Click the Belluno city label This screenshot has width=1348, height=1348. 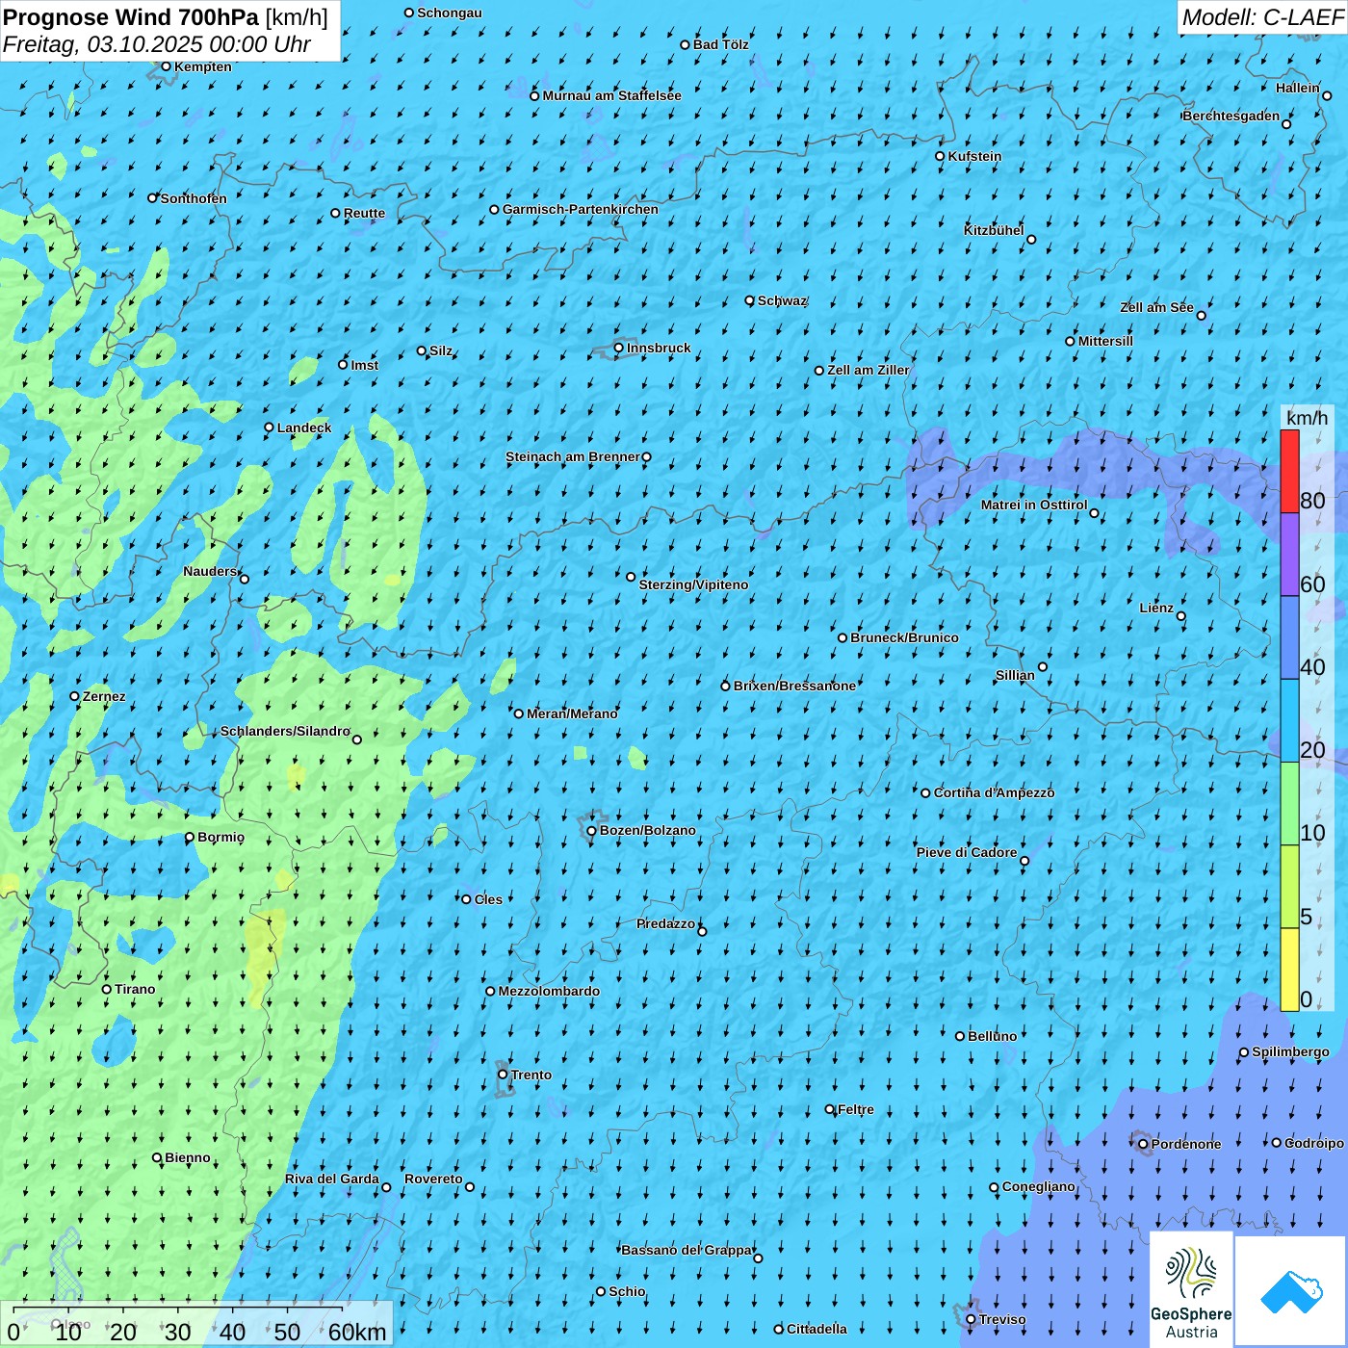pyautogui.click(x=992, y=1036)
